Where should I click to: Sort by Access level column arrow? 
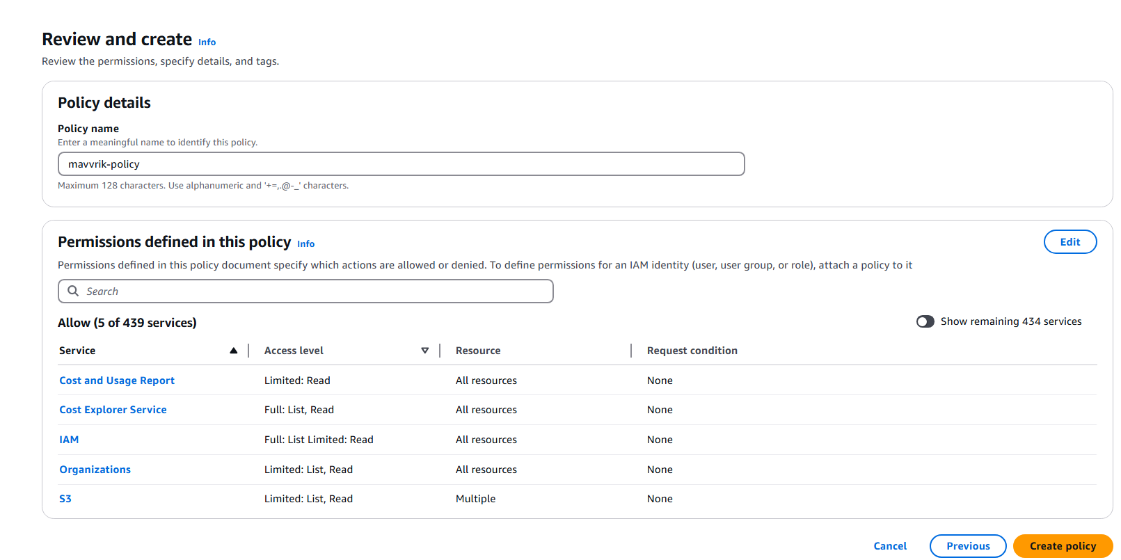pyautogui.click(x=424, y=351)
